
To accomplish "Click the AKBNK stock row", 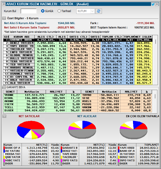I will click(x=42, y=101).
